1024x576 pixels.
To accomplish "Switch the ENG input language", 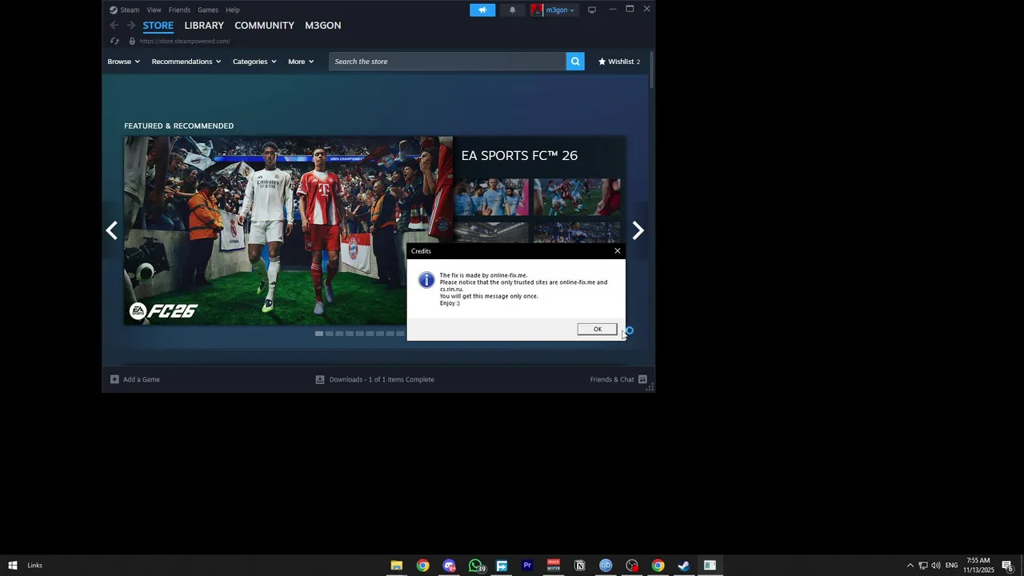I will click(x=951, y=566).
